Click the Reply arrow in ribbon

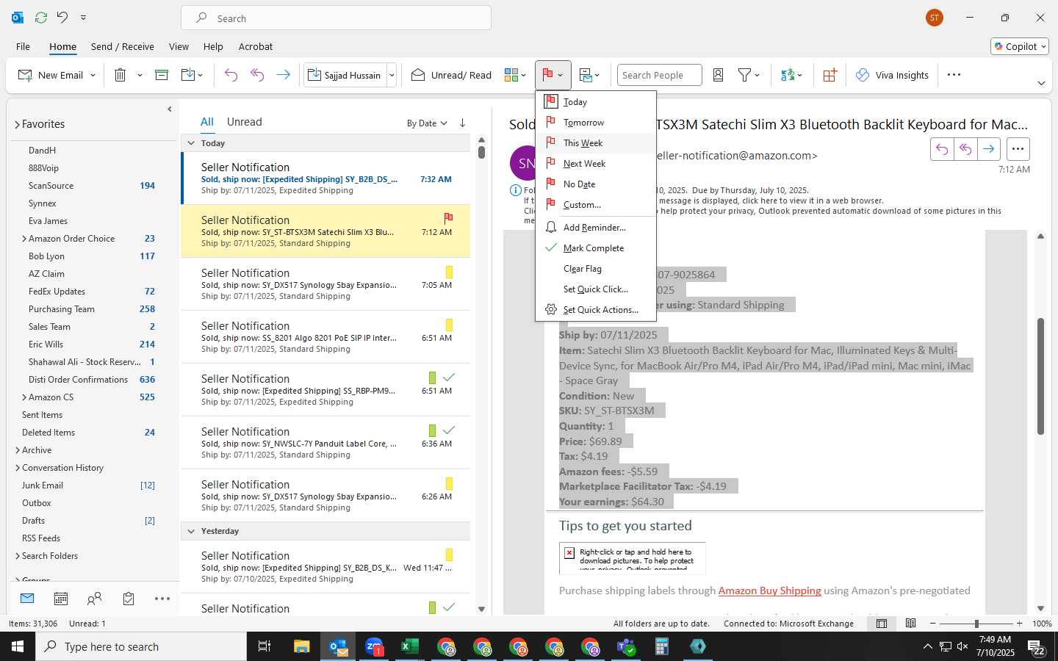(x=231, y=75)
